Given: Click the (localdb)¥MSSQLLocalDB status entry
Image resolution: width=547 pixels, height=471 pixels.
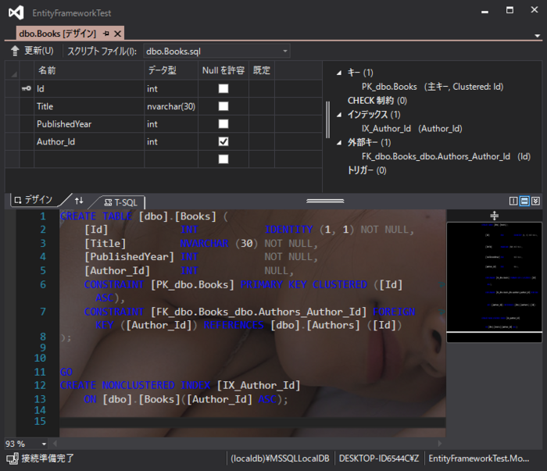Looking at the screenshot, I should coord(280,459).
